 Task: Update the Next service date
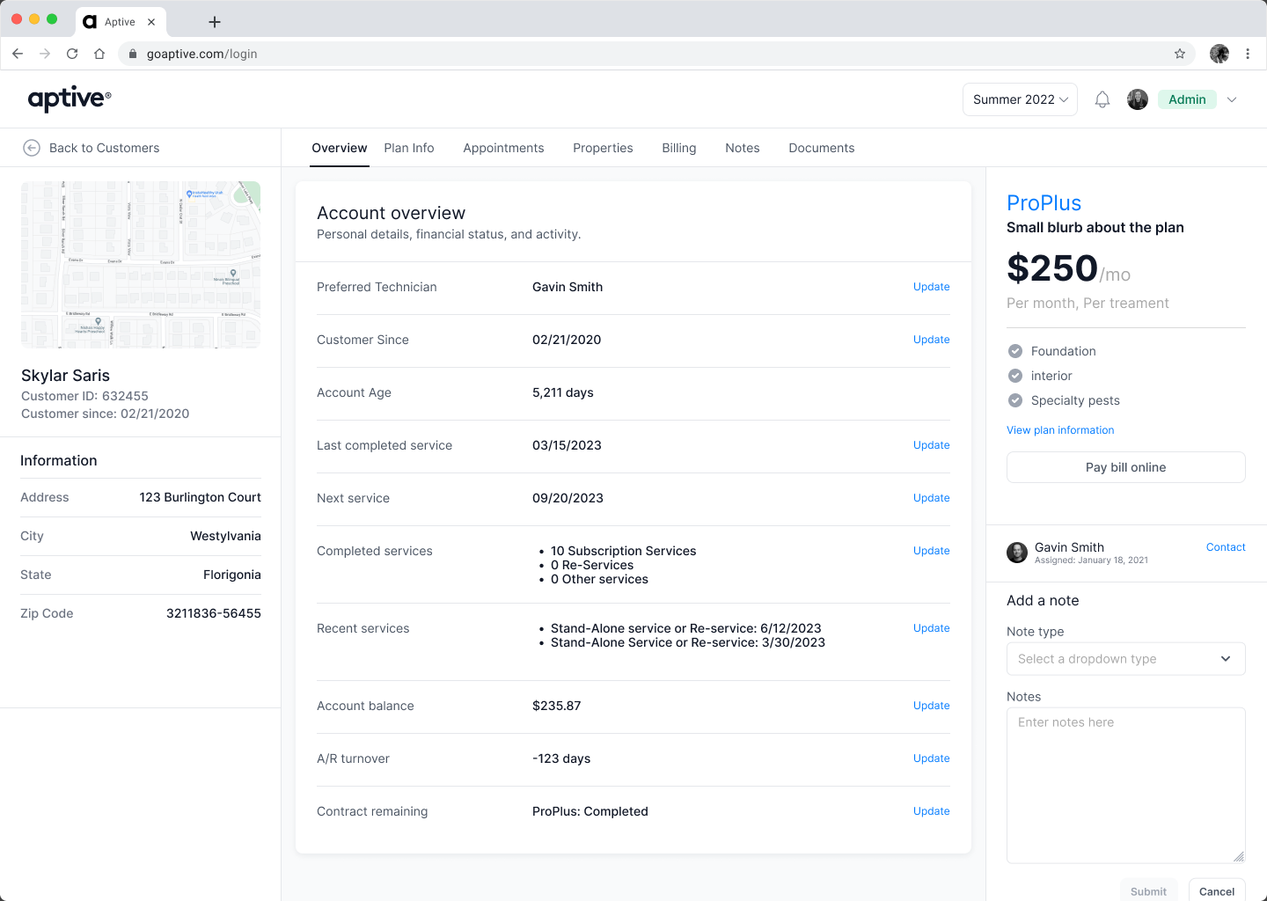[931, 498]
